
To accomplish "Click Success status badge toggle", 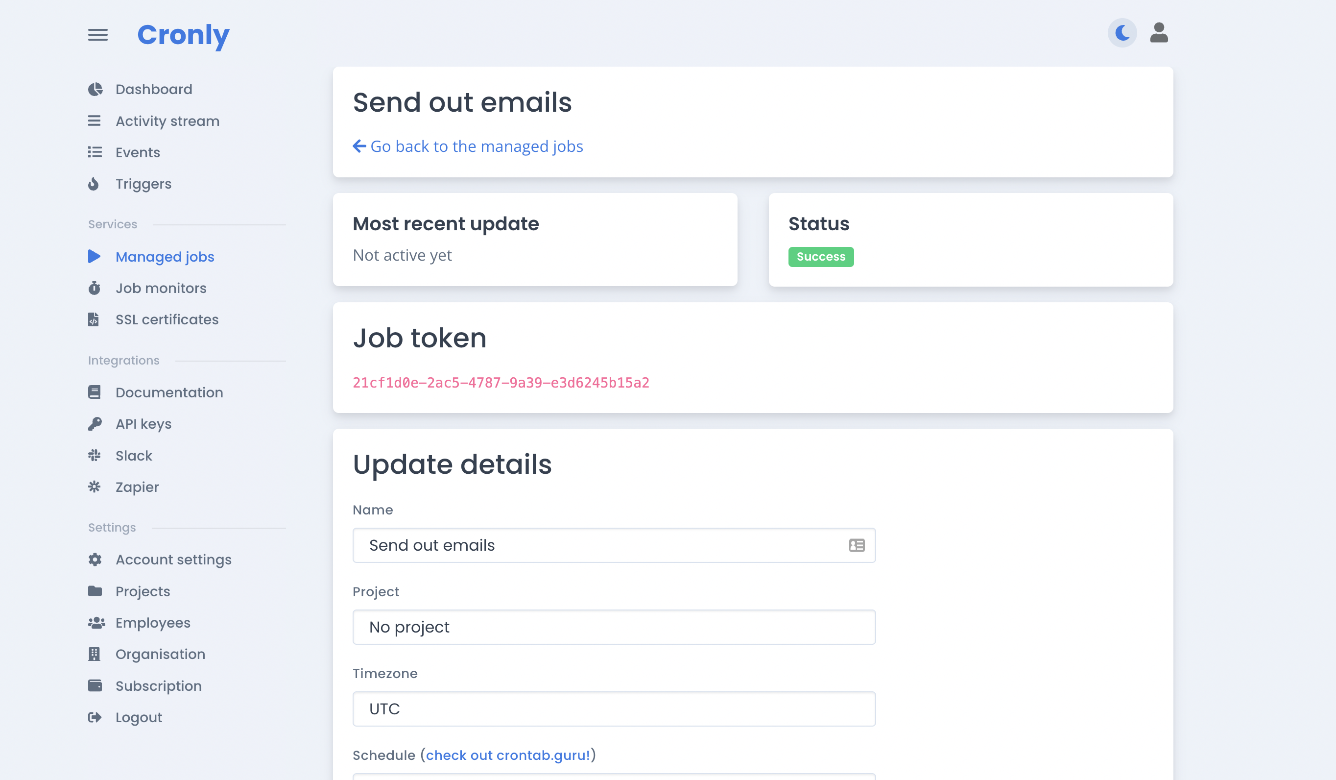I will [x=821, y=256].
